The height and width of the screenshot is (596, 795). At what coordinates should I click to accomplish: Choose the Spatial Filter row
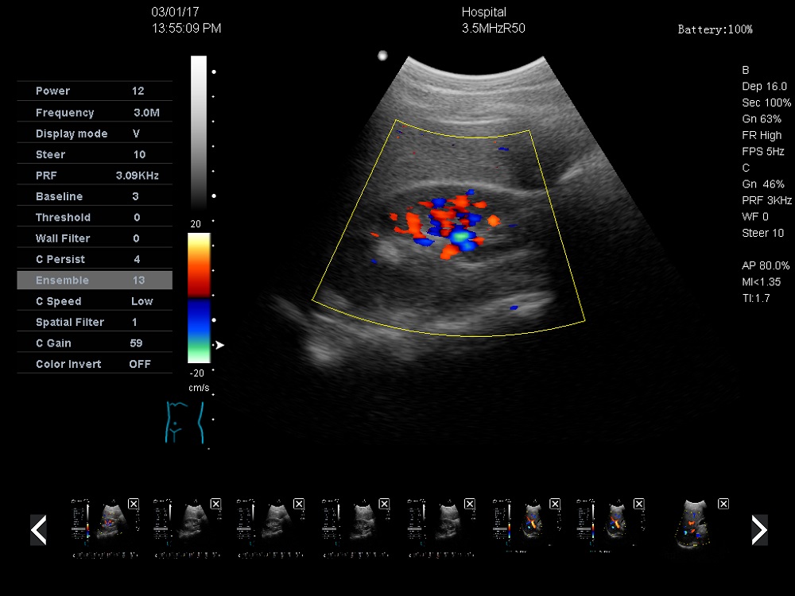95,322
